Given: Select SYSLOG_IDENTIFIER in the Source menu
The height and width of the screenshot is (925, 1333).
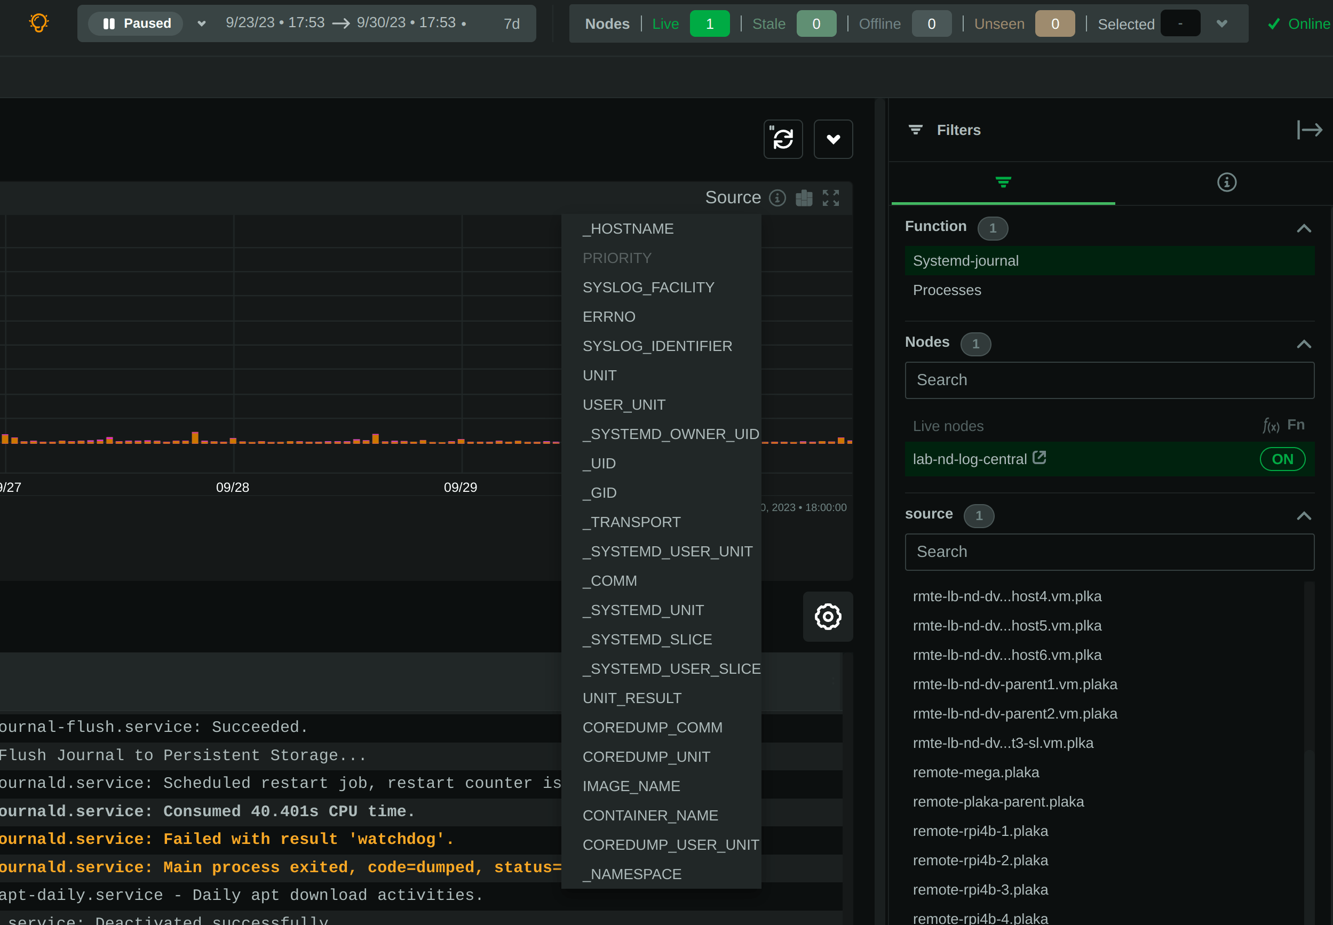Looking at the screenshot, I should click(x=657, y=346).
